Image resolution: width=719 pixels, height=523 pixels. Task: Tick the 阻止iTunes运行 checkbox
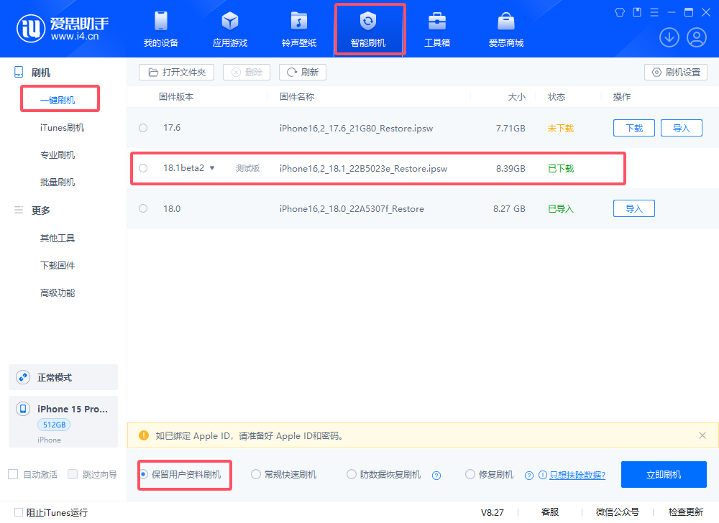19,512
